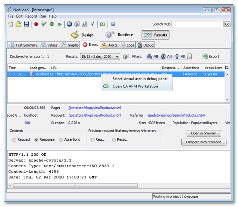Image resolution: width=238 pixels, height=207 pixels.
Task: Click the error table scroll up arrow
Action: point(227,74)
